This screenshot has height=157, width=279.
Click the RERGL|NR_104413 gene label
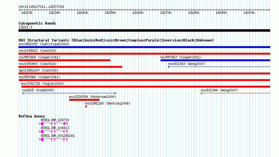[x=55, y=128]
